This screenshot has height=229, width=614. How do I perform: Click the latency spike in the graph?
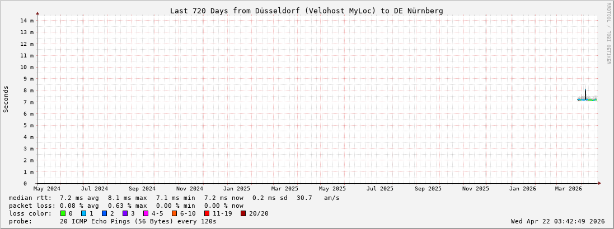click(585, 93)
